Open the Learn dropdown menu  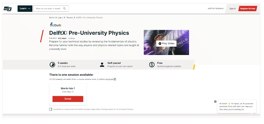[25, 9]
